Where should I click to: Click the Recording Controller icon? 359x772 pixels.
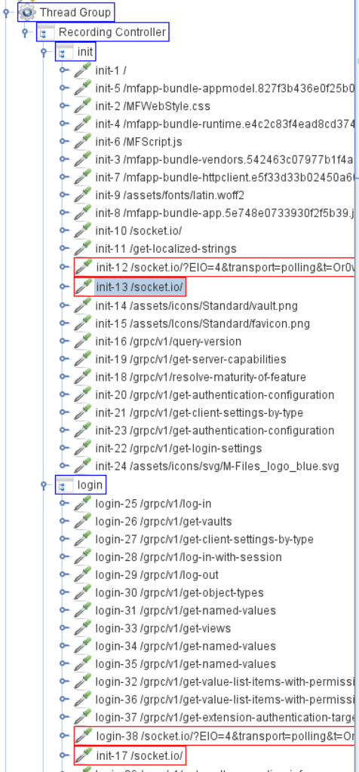(45, 33)
